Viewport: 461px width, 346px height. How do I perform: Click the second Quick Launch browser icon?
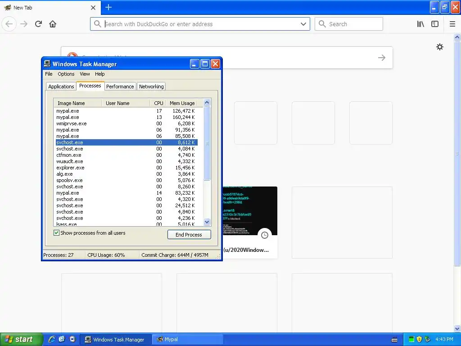point(62,339)
